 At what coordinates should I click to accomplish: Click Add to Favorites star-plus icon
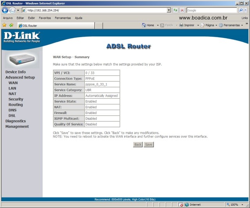[x=11, y=25]
